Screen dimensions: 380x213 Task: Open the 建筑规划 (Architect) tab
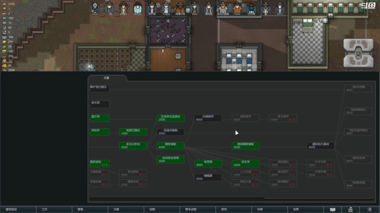pyautogui.click(x=18, y=209)
